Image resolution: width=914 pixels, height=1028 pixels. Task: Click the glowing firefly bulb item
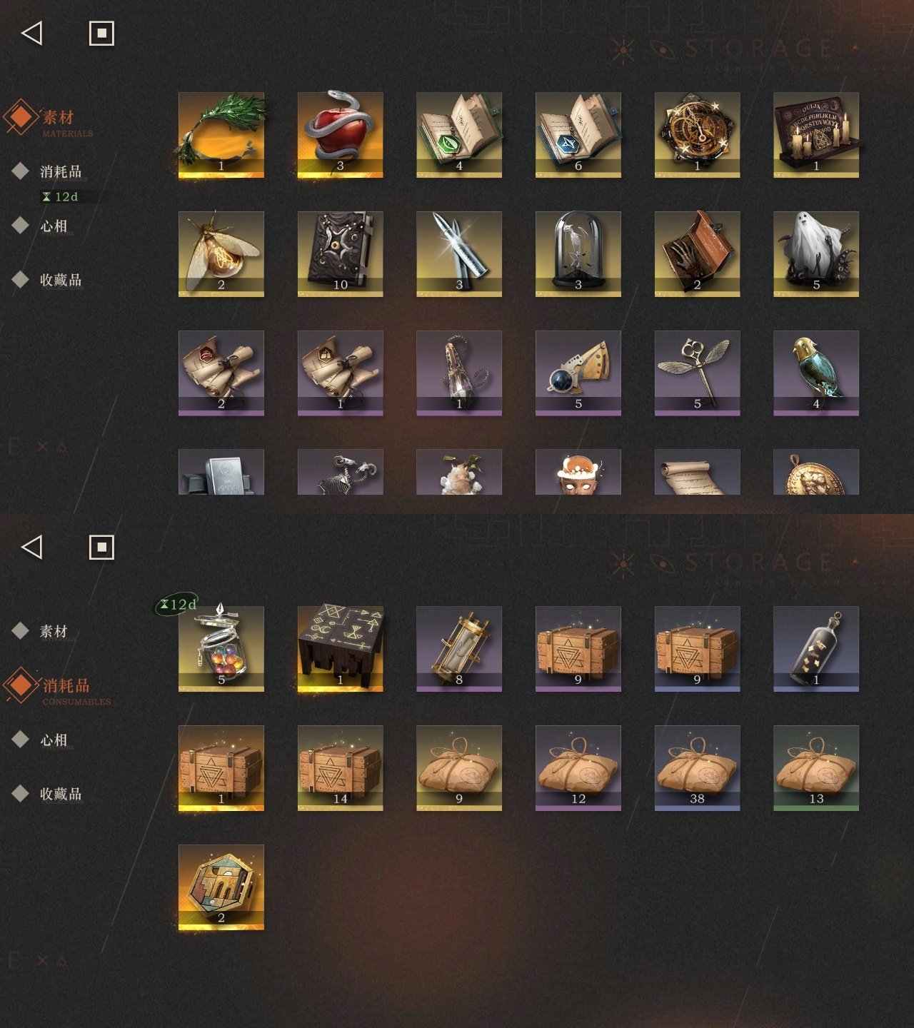point(221,254)
